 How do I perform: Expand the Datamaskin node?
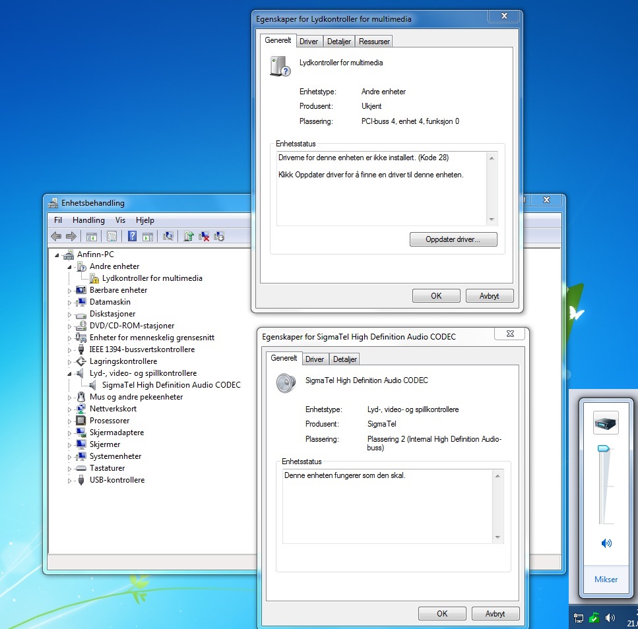point(69,303)
